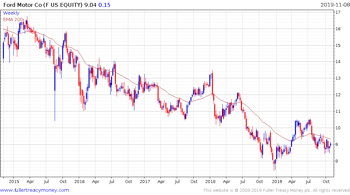Select the price change value 0.15
This screenshot has height=195, width=350.
tap(105, 5)
